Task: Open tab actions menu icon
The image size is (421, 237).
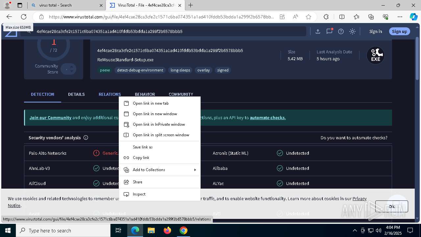Action: point(20,5)
